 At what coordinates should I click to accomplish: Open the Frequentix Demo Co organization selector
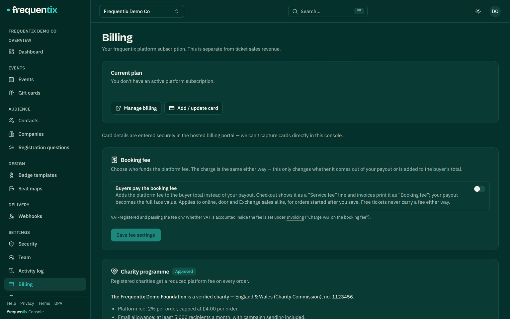141,11
